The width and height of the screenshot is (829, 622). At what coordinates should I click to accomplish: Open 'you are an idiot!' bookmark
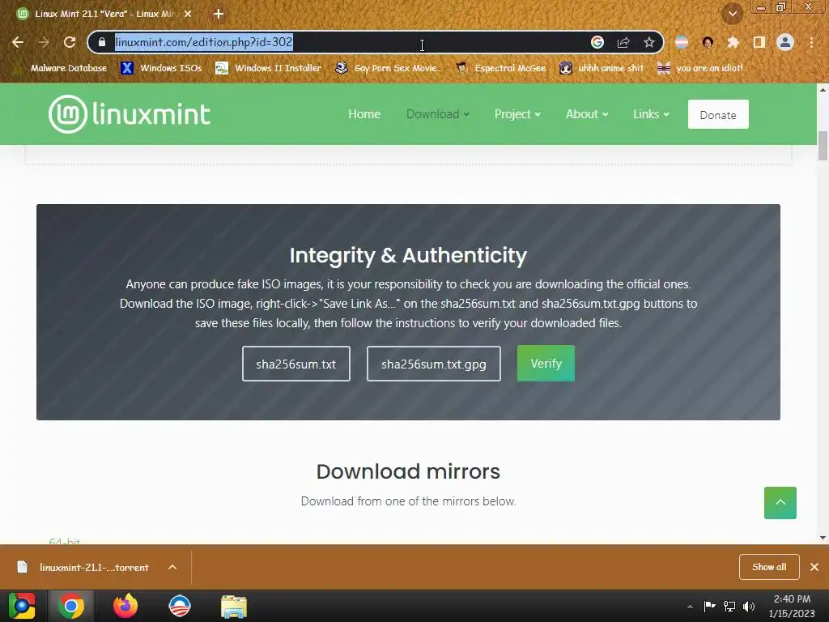pyautogui.click(x=700, y=68)
